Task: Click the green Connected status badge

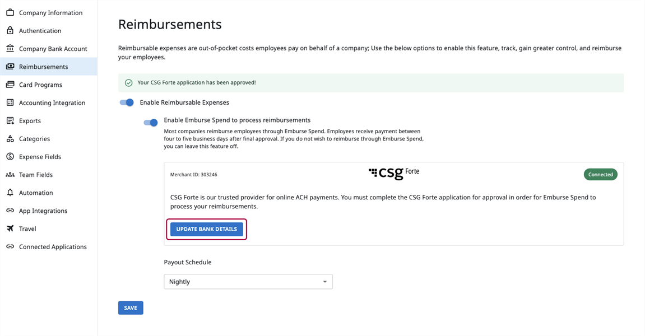Action: tap(600, 174)
